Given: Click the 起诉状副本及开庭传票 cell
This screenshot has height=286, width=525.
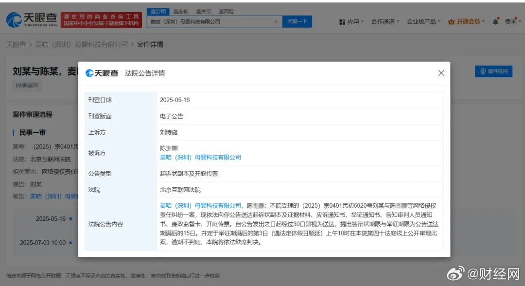Looking at the screenshot, I should (189, 174).
